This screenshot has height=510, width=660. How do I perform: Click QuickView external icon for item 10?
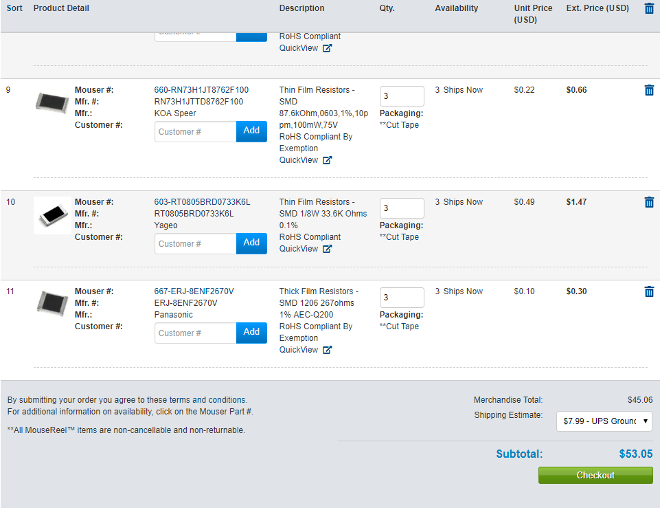point(327,249)
